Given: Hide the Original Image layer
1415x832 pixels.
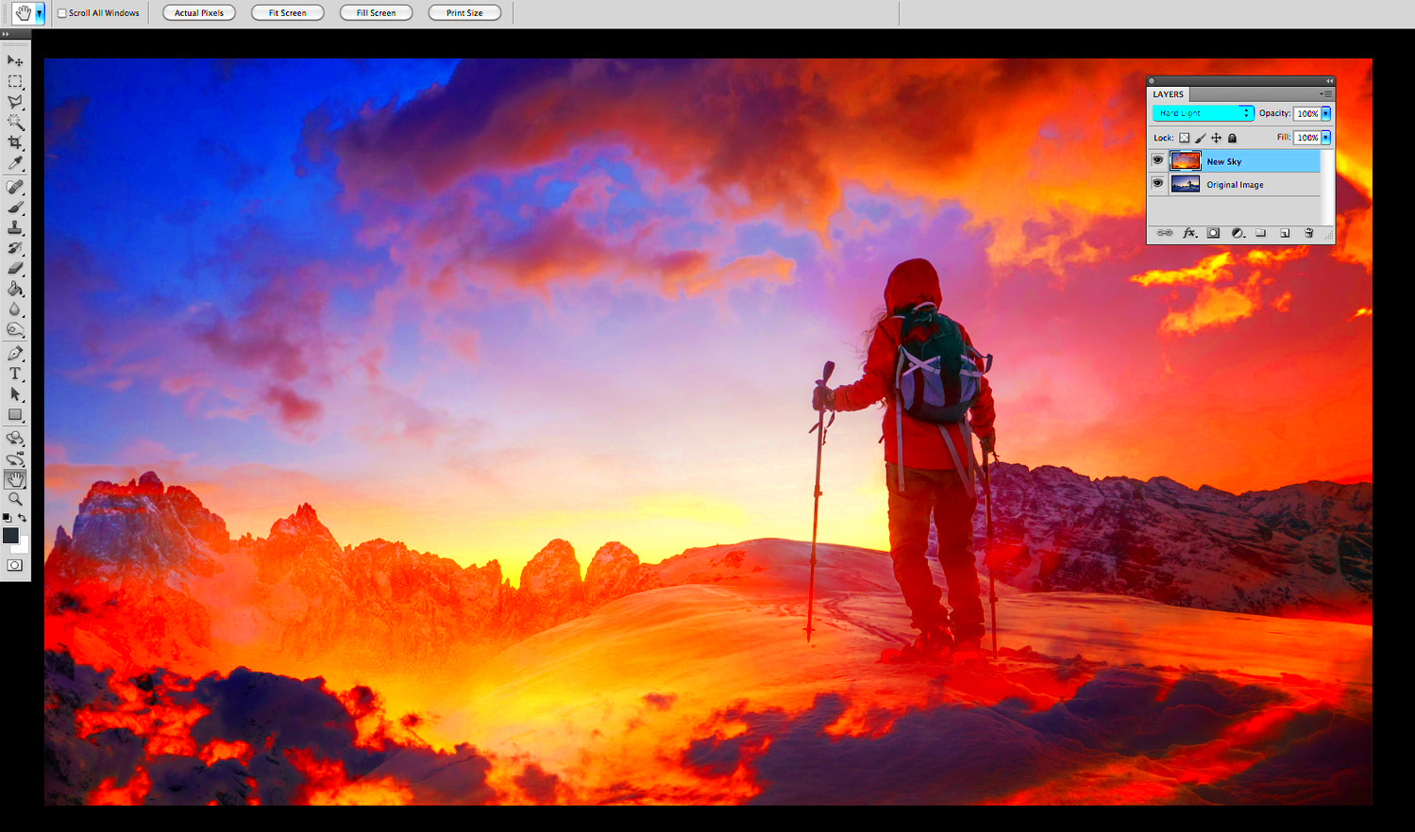Looking at the screenshot, I should (x=1157, y=184).
